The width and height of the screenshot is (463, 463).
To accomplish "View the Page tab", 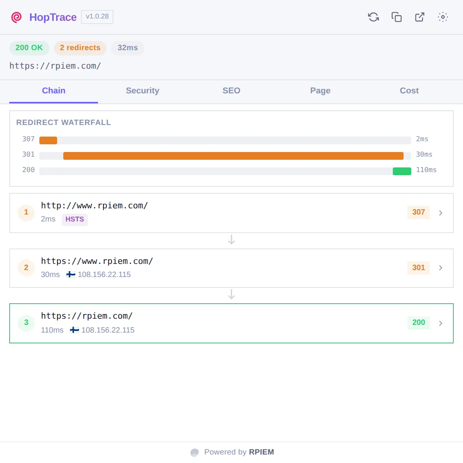I will tap(320, 91).
